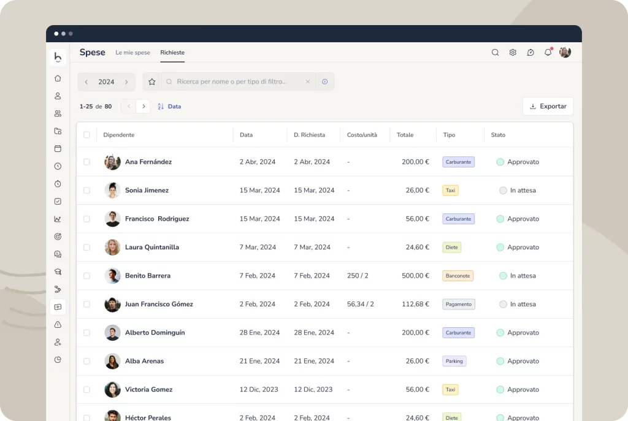The image size is (628, 421).
Task: Go to the previous year before 2024
Action: (x=86, y=82)
